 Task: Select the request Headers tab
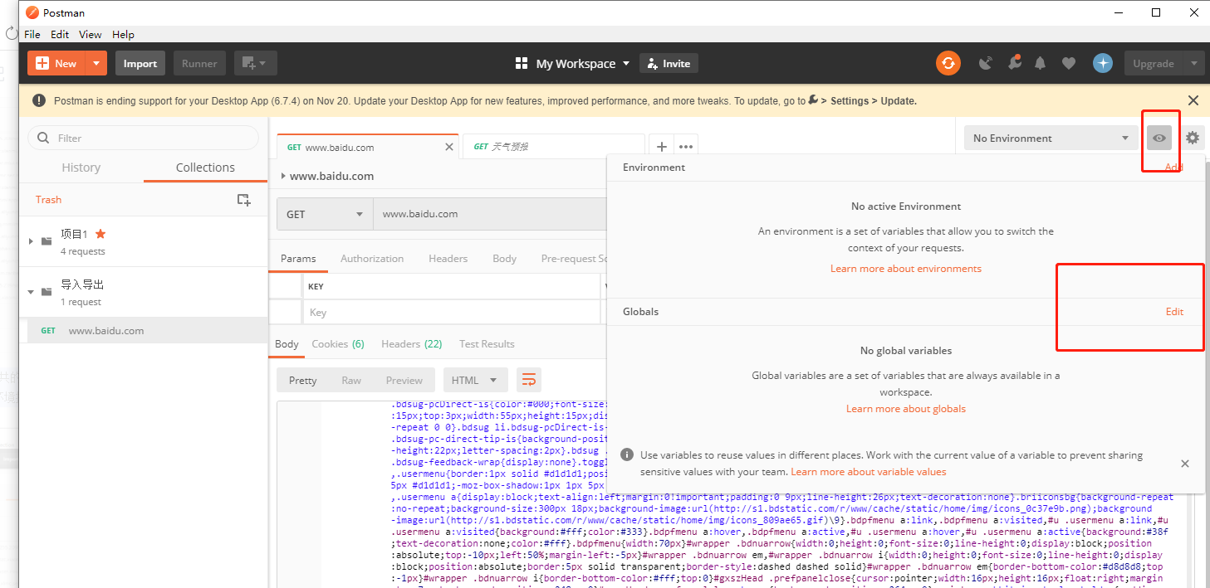tap(448, 259)
